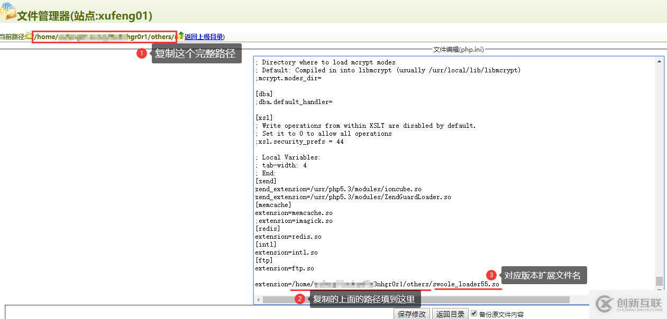Click the ;extension=imagick.so line

click(294, 221)
